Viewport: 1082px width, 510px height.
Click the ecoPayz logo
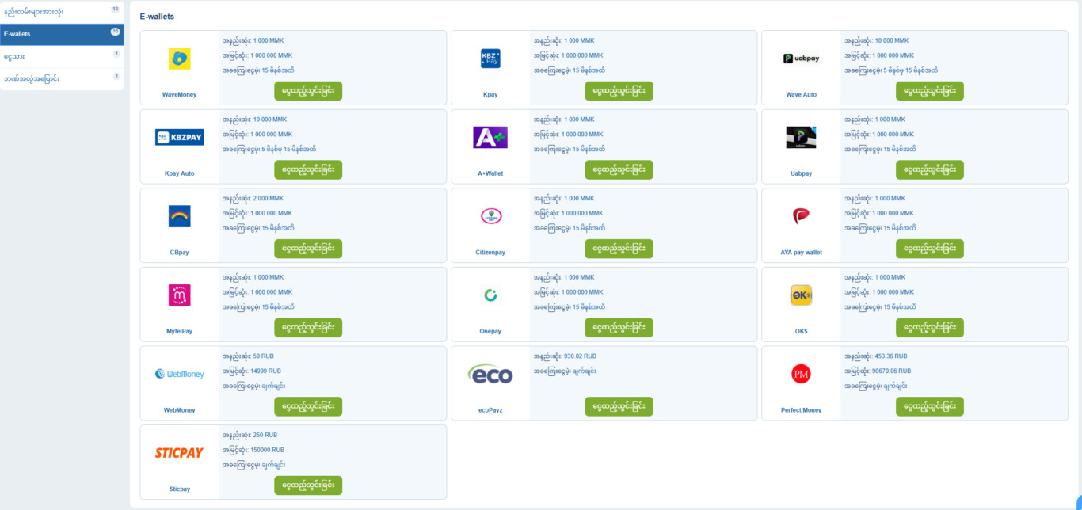pos(490,374)
